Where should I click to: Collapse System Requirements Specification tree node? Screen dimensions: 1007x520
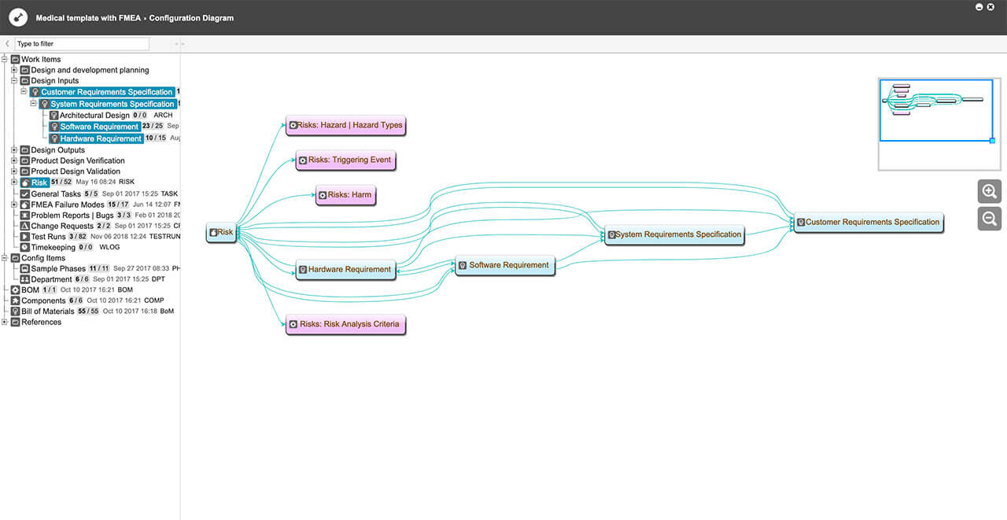[x=33, y=104]
